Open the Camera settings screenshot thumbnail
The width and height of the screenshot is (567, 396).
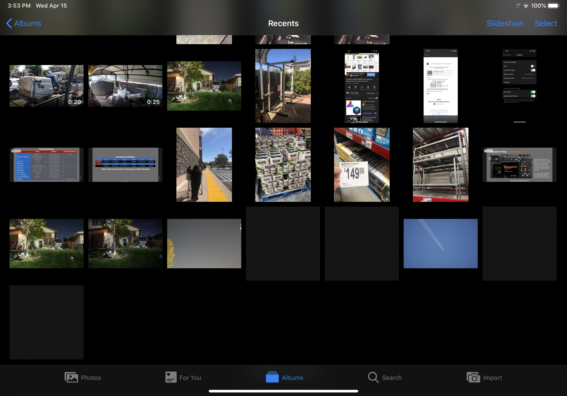tap(519, 86)
